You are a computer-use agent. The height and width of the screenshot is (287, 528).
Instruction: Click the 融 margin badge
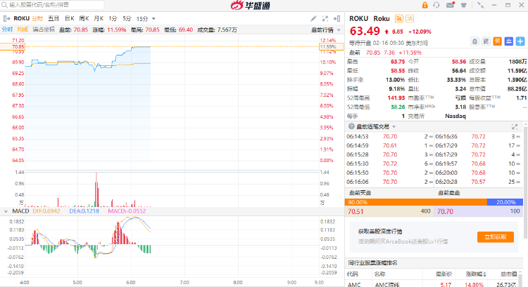point(398,18)
